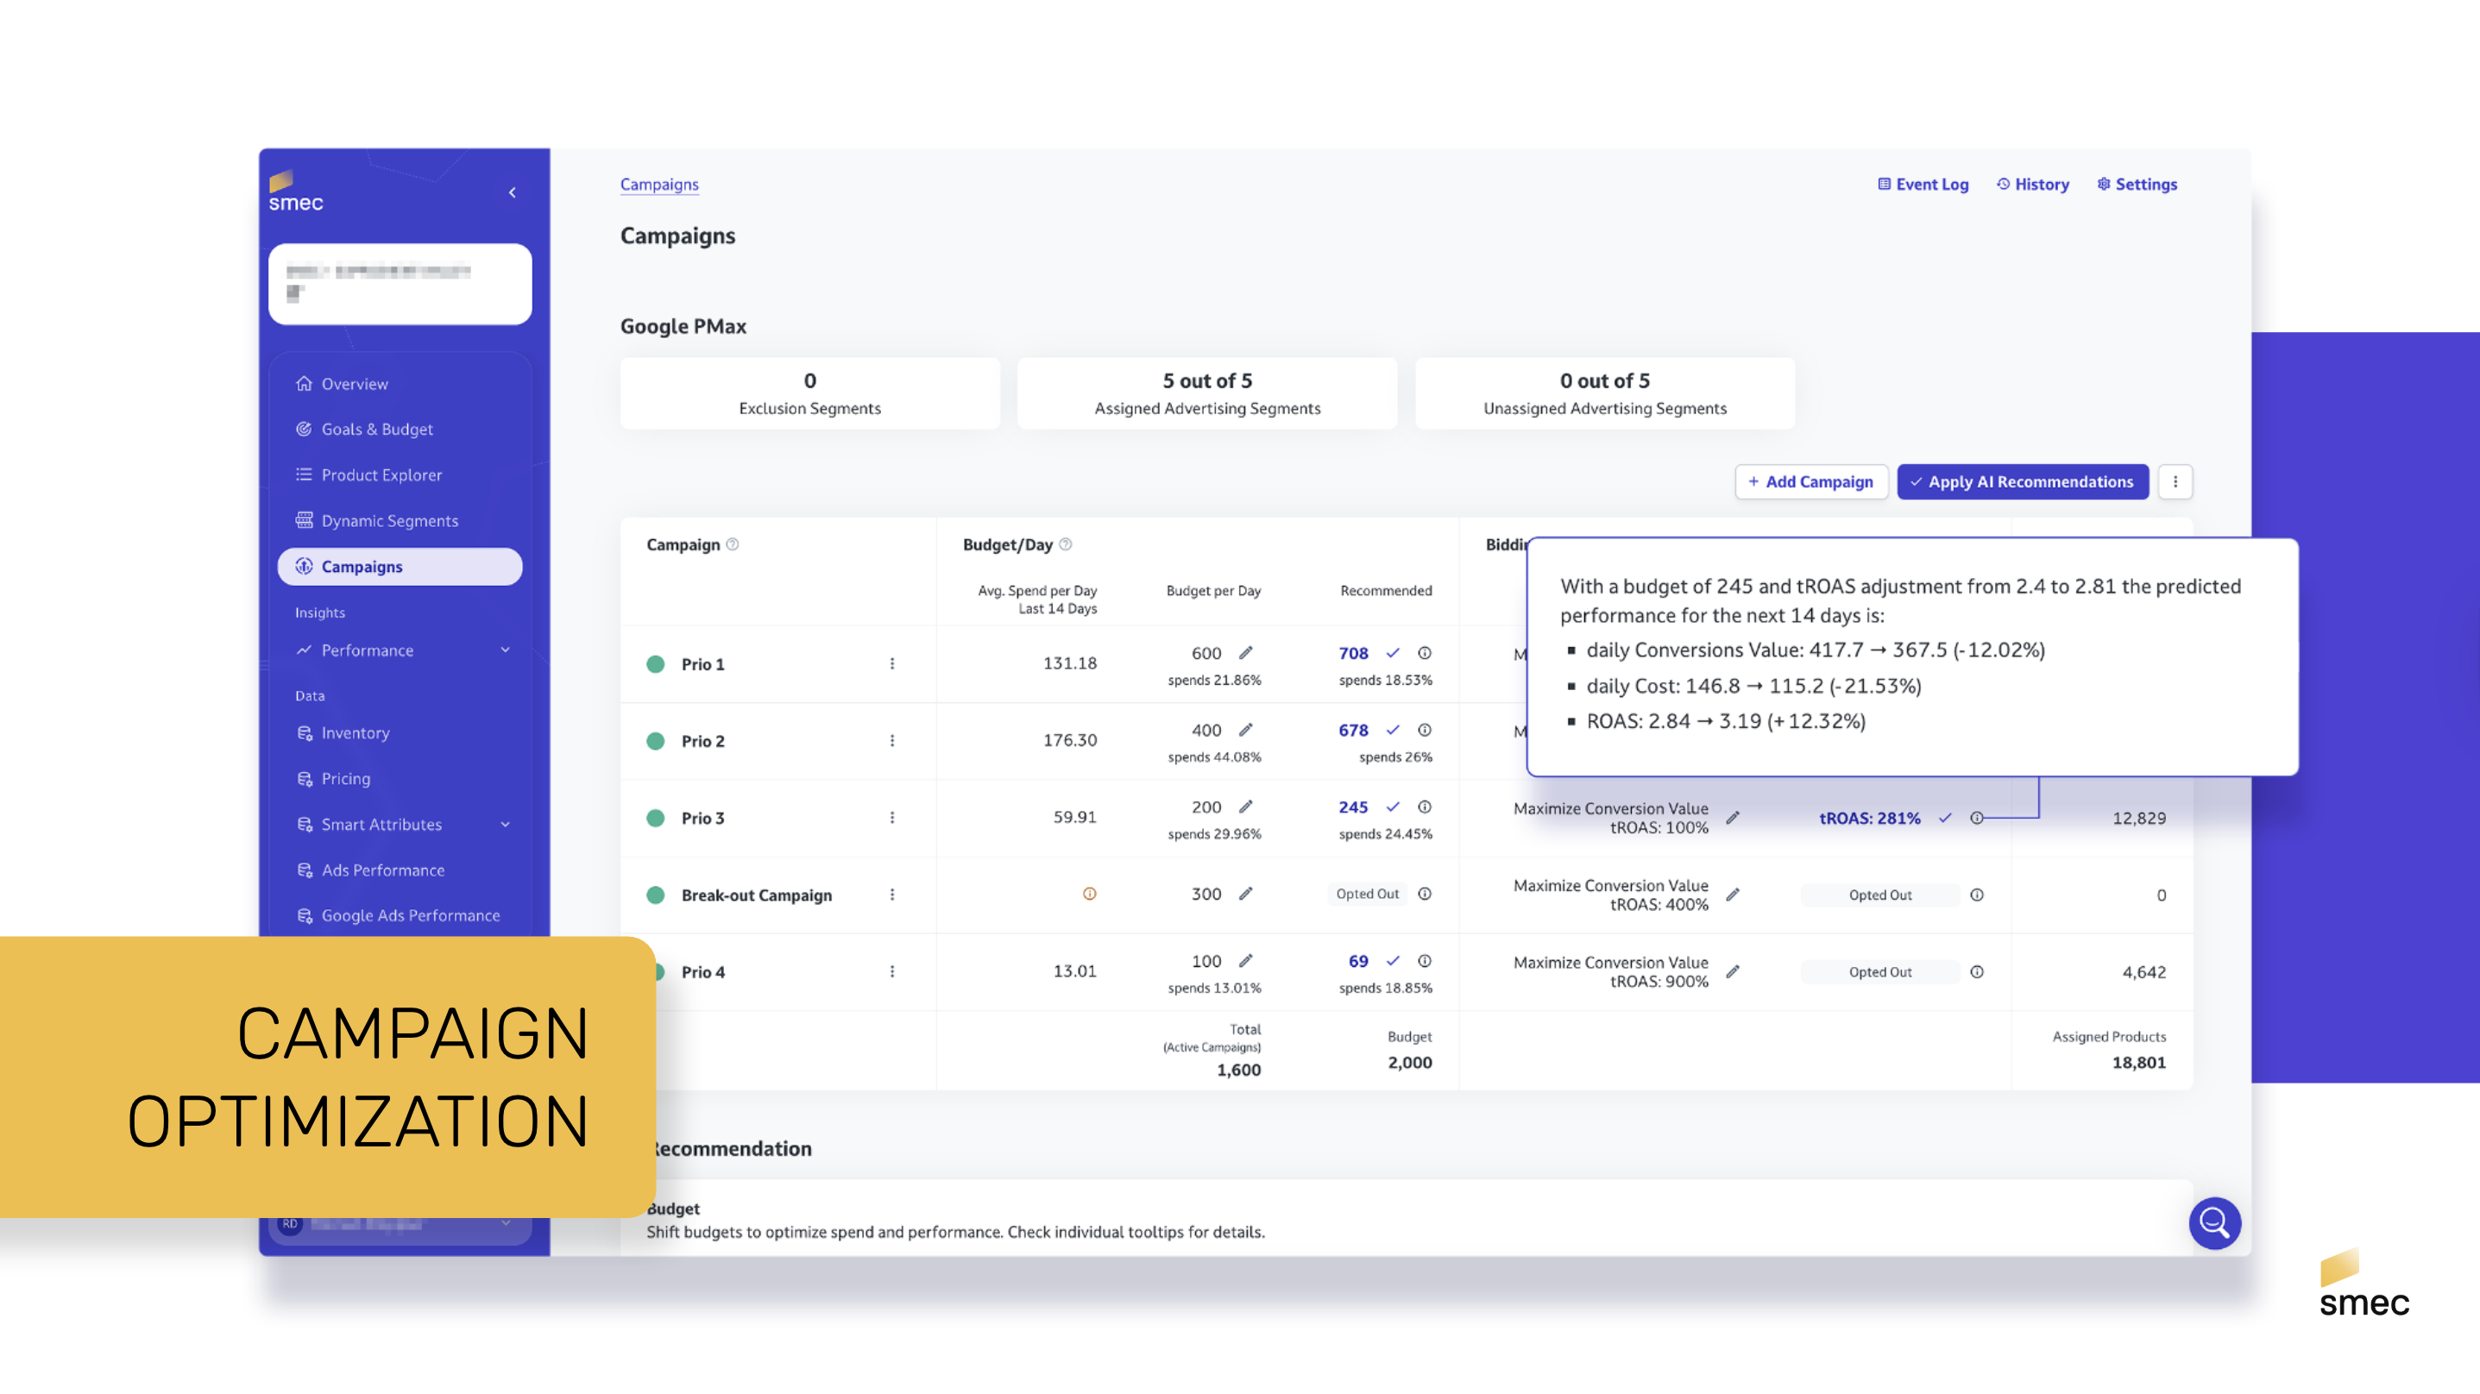Accept recommended 708 budget checkmark for Prio 1
Screen dimensions: 2480x1394
point(1392,653)
